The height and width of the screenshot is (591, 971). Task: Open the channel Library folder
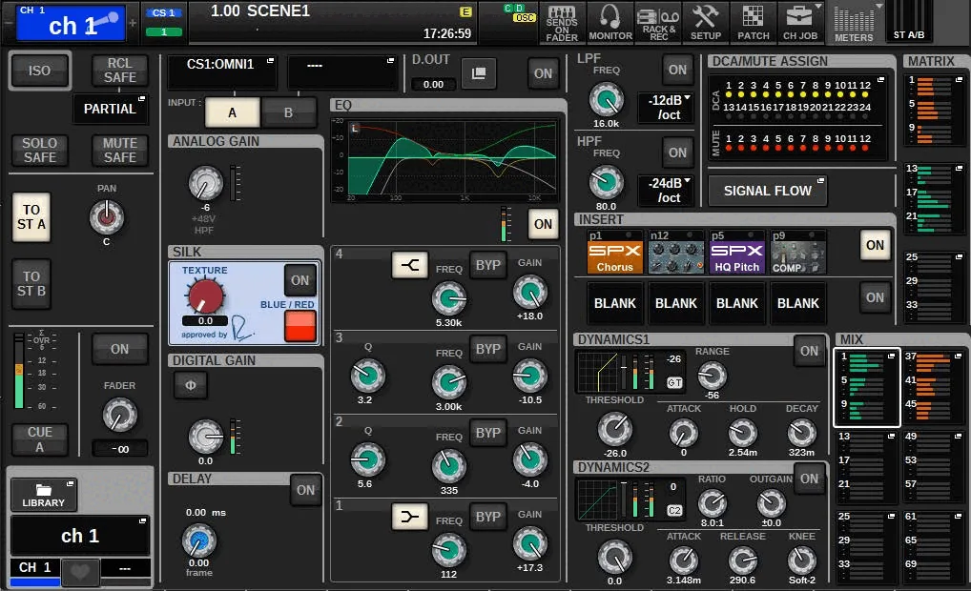click(x=43, y=495)
